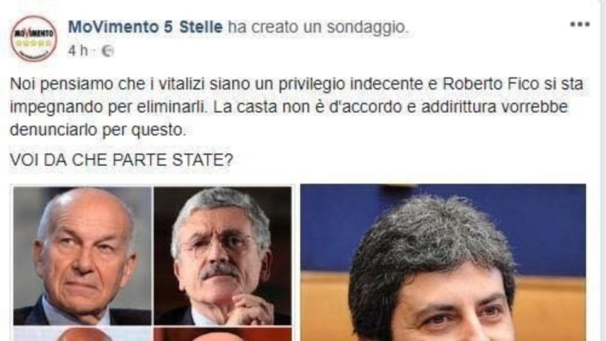Click 'VOI DA CHE PARTE STATE?' question
The height and width of the screenshot is (341, 606).
click(121, 159)
